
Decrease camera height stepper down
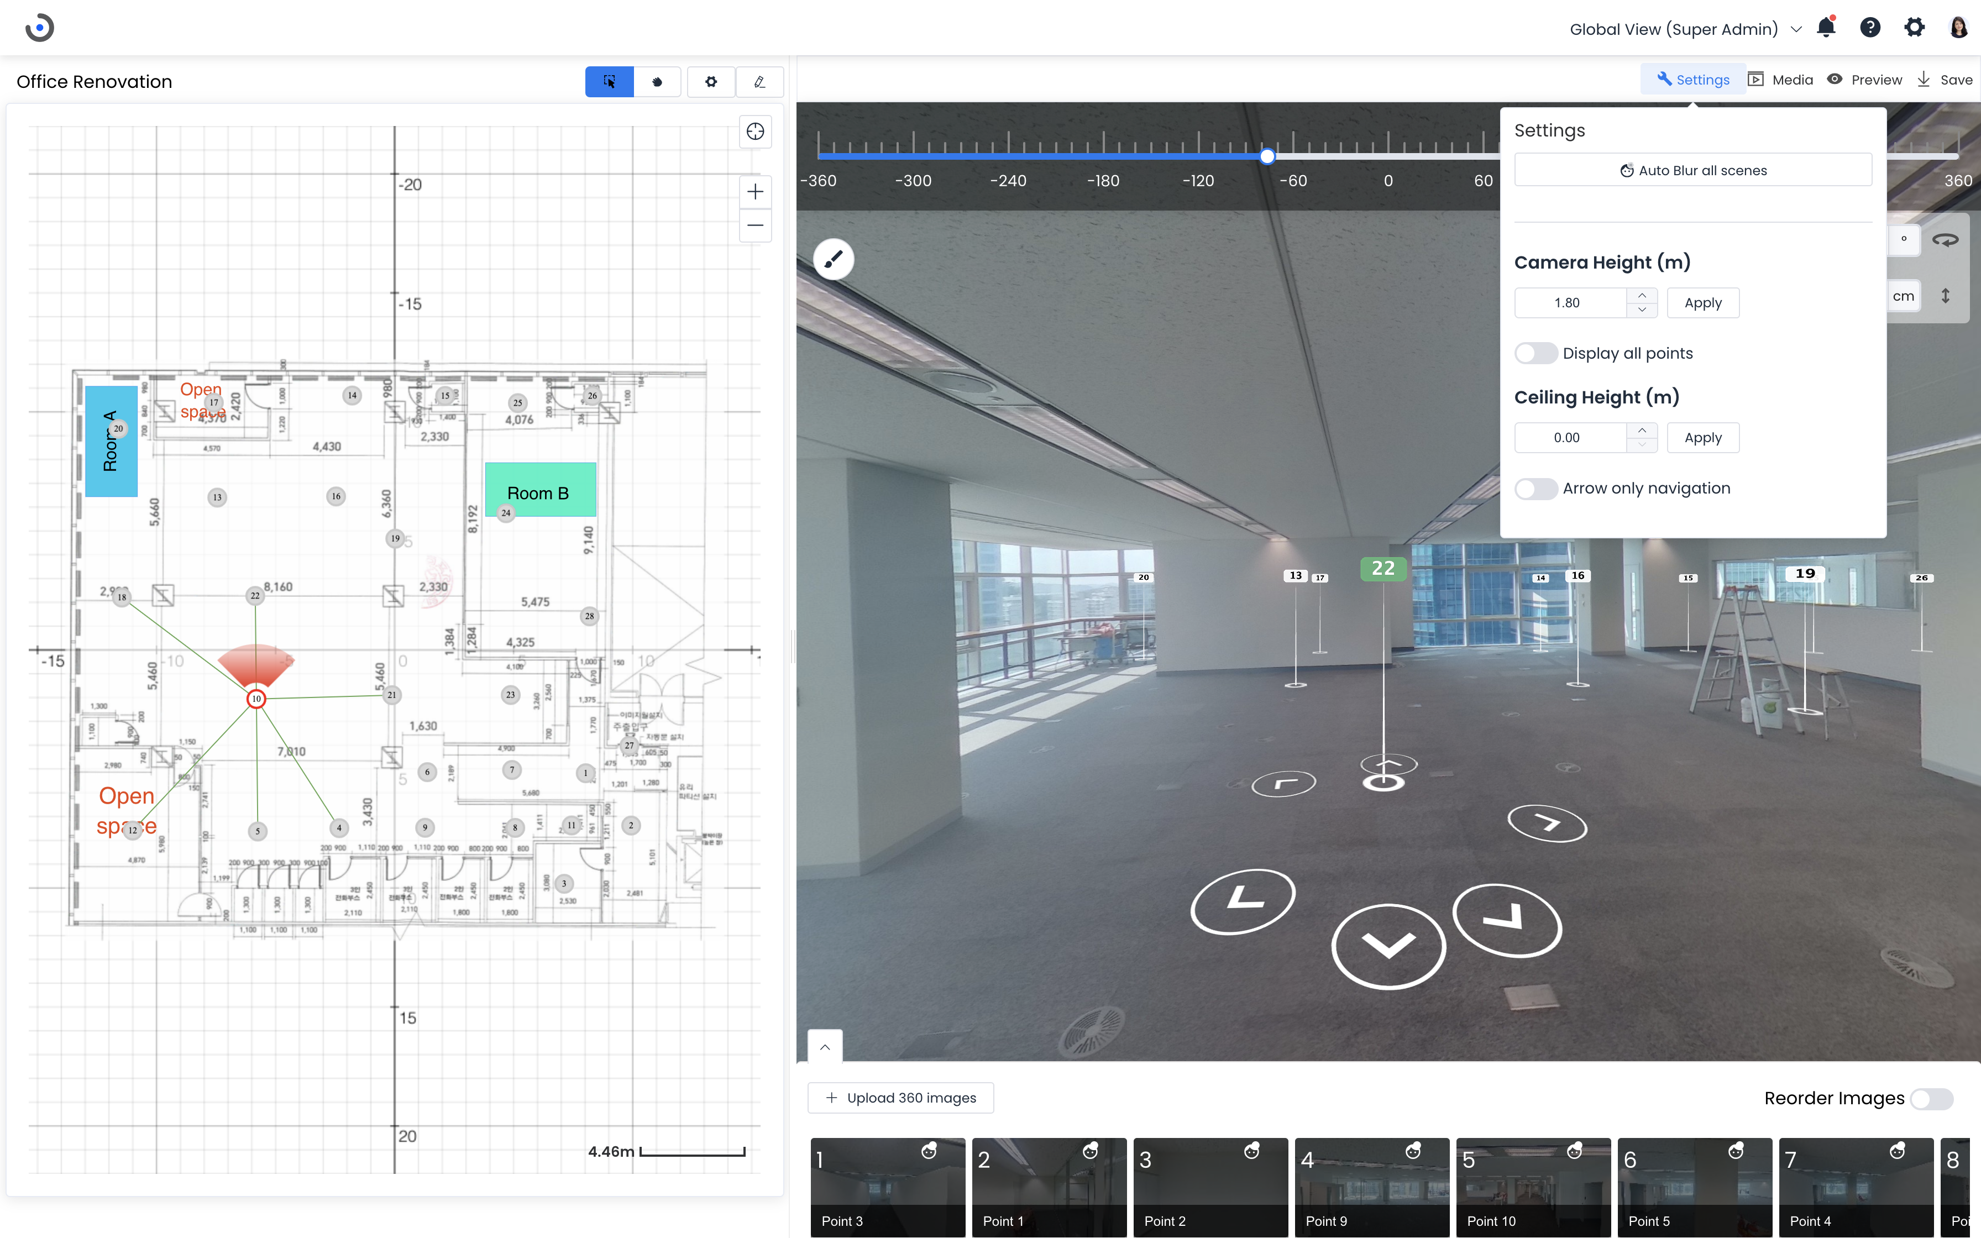1641,310
